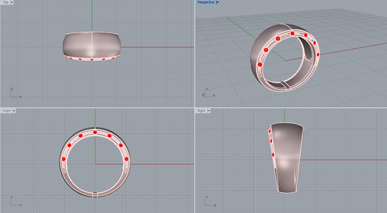Activate the Top viewport title label
Screen dimensions: 387x213
pos(5,2)
